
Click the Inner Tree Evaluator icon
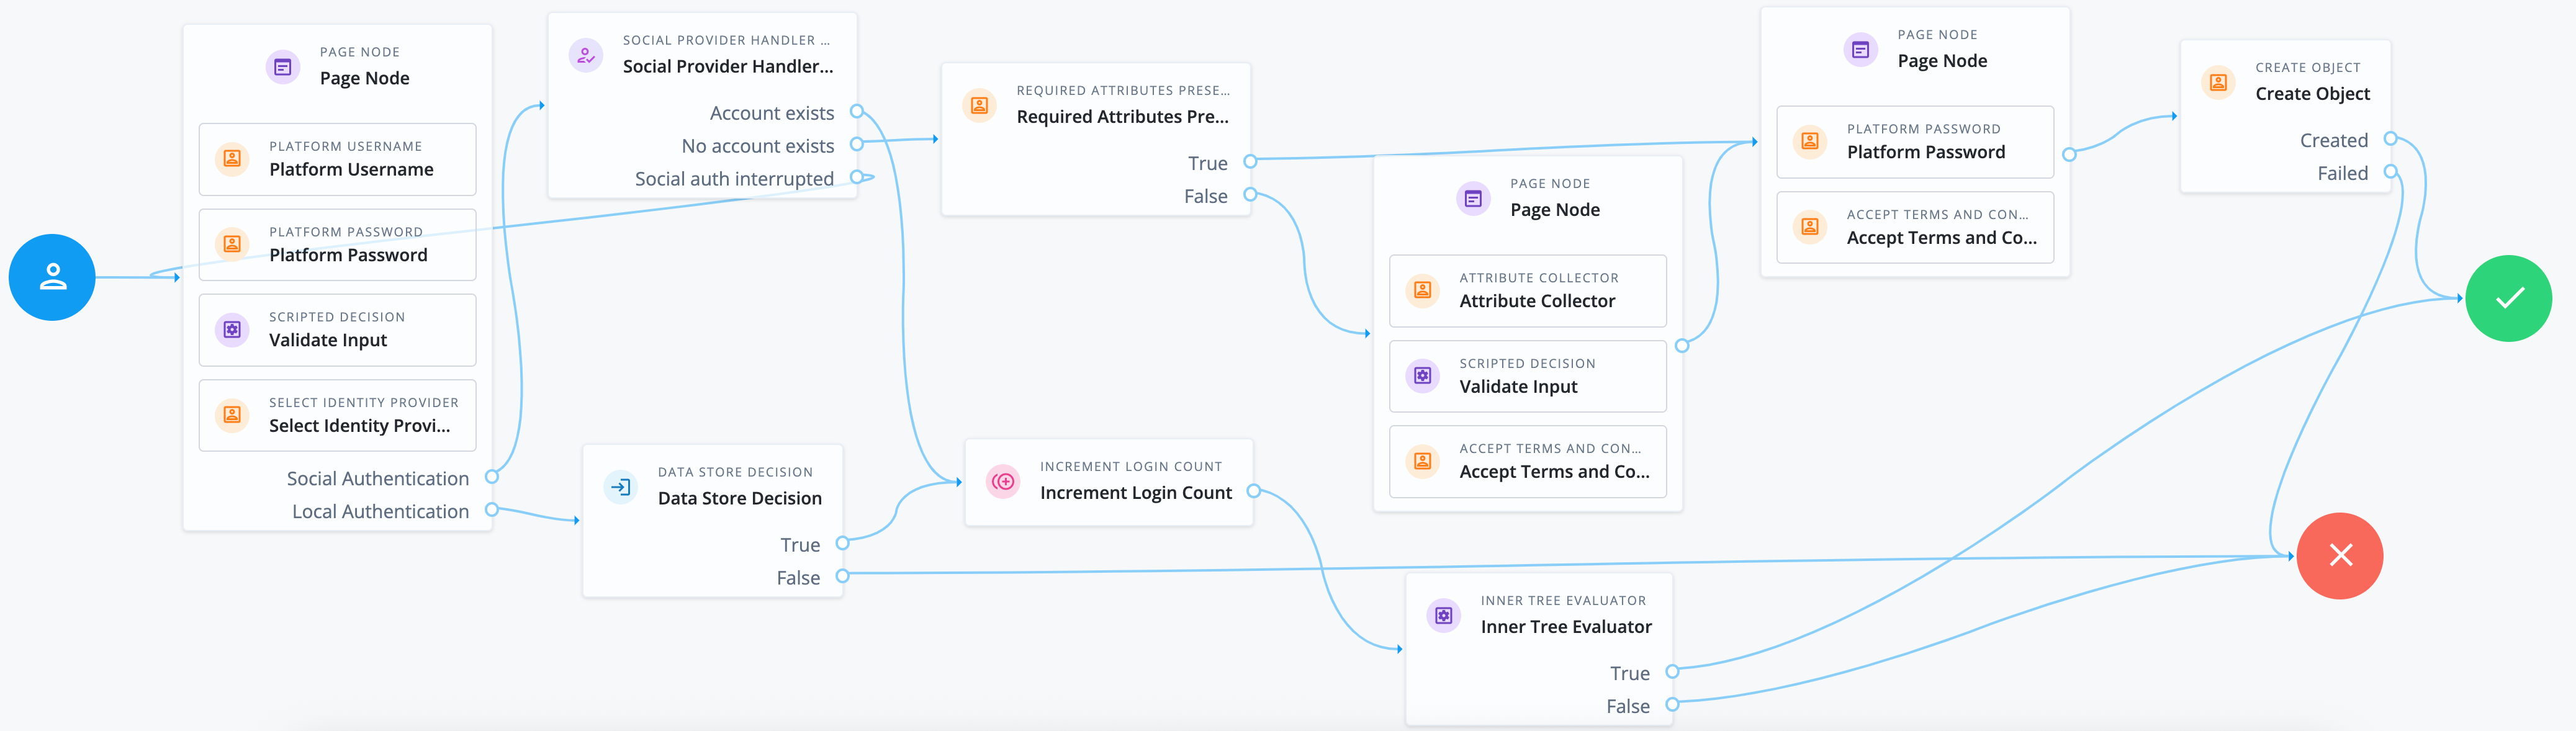point(1444,615)
